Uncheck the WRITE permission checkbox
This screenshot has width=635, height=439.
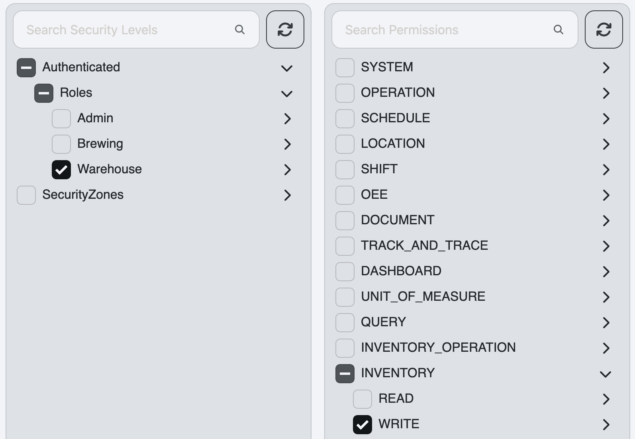[363, 425]
